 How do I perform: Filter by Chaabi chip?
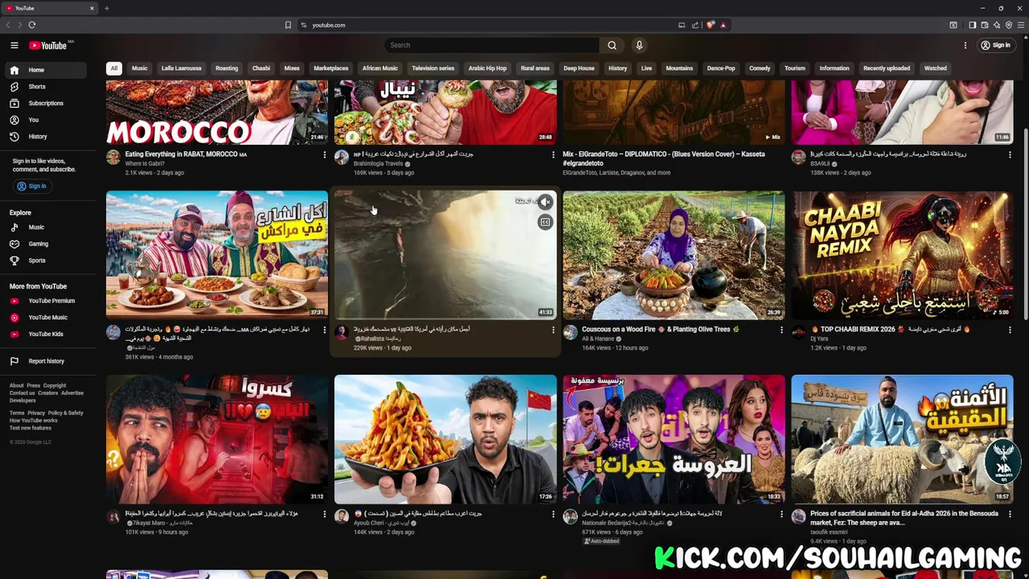(261, 68)
